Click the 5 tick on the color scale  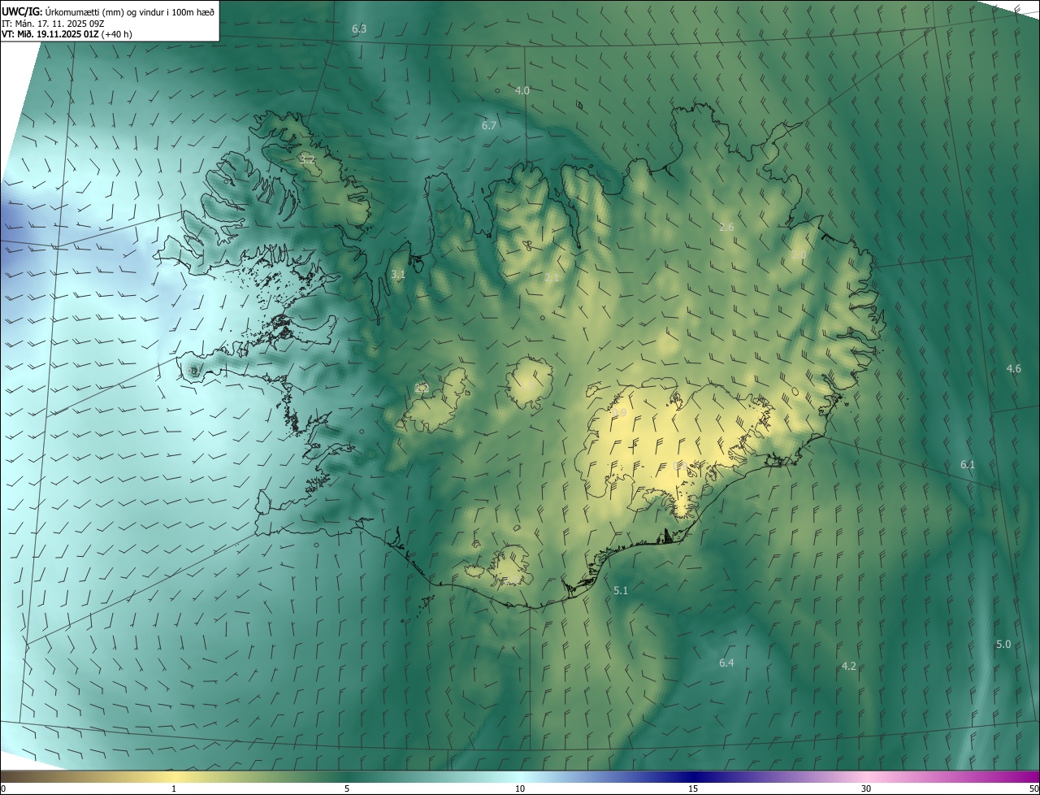click(x=347, y=789)
